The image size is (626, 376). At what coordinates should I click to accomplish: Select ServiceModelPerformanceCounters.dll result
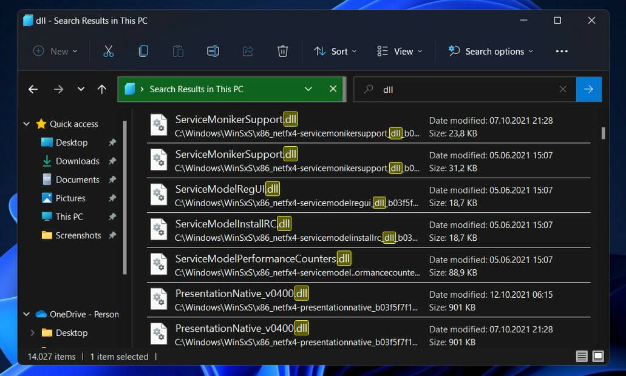pyautogui.click(x=369, y=265)
